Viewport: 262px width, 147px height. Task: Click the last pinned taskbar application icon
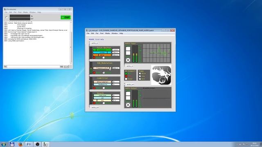click(x=45, y=144)
